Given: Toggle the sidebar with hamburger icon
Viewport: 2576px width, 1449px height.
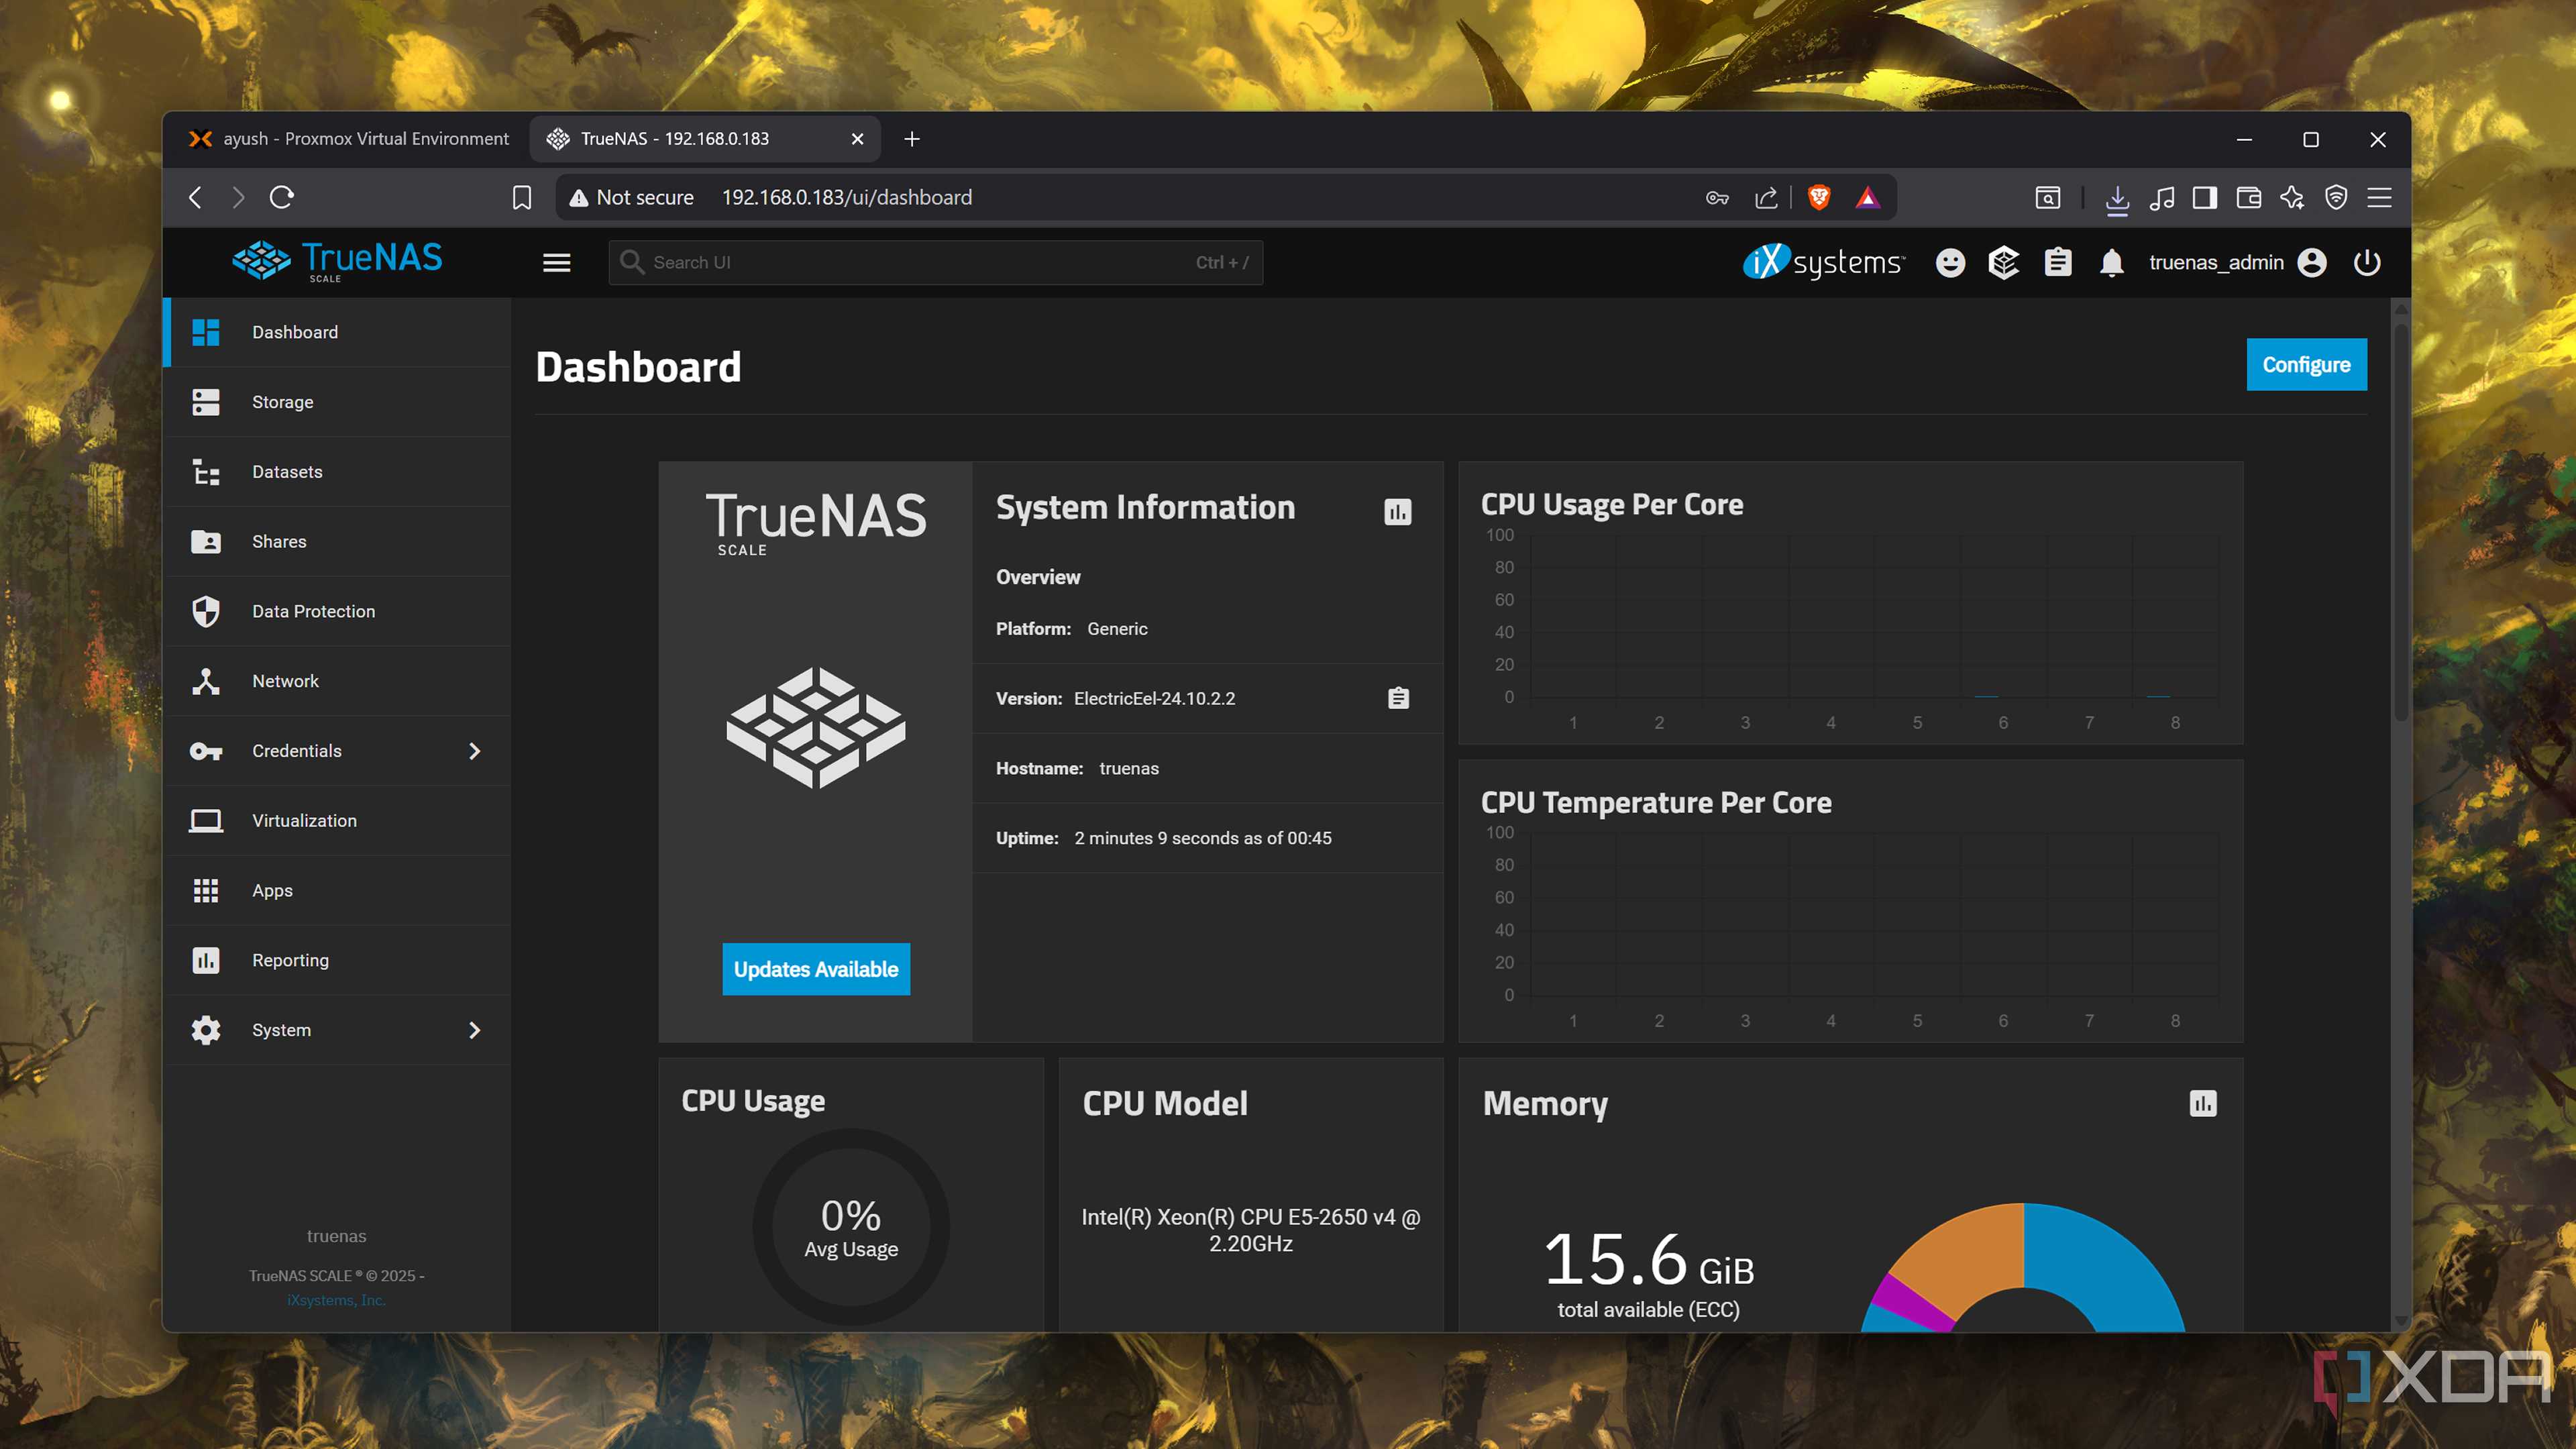Looking at the screenshot, I should (x=557, y=262).
